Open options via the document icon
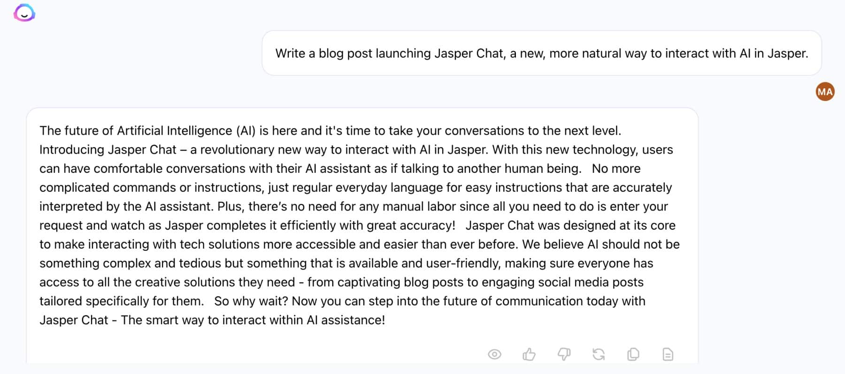 pos(668,354)
